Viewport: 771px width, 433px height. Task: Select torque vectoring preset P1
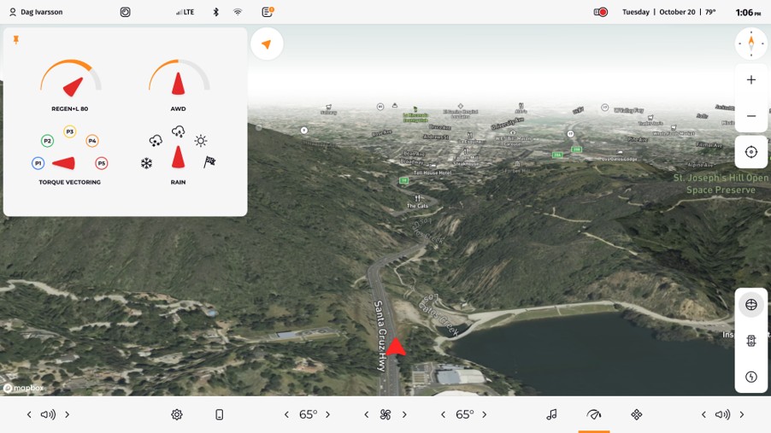pyautogui.click(x=38, y=163)
